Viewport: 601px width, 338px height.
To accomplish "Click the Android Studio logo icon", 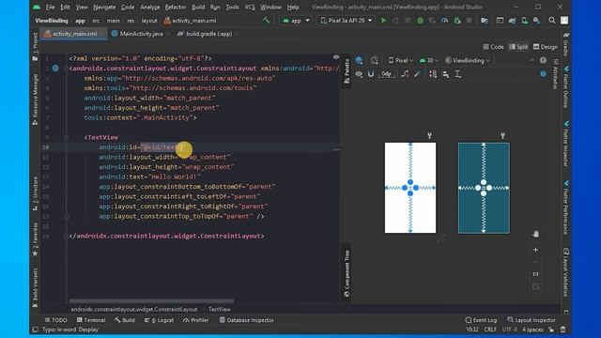I will click(37, 7).
